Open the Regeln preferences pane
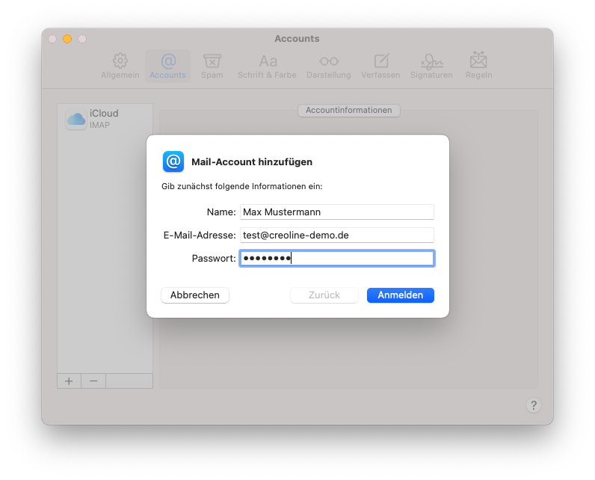The width and height of the screenshot is (595, 480). pos(479,66)
